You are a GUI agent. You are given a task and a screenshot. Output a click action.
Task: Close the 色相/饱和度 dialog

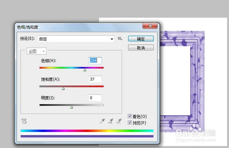[150, 26]
